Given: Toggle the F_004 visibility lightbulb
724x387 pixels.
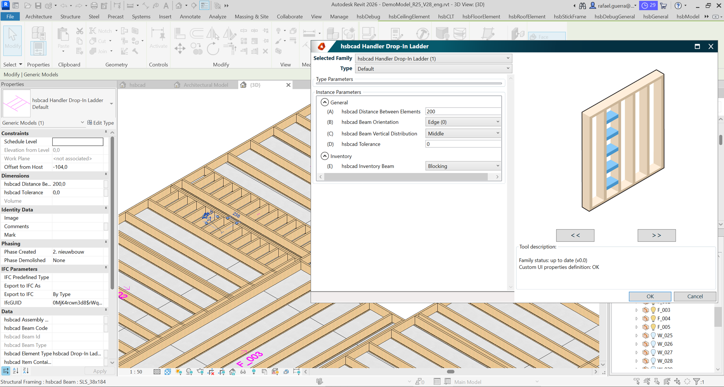Looking at the screenshot, I should 653,318.
